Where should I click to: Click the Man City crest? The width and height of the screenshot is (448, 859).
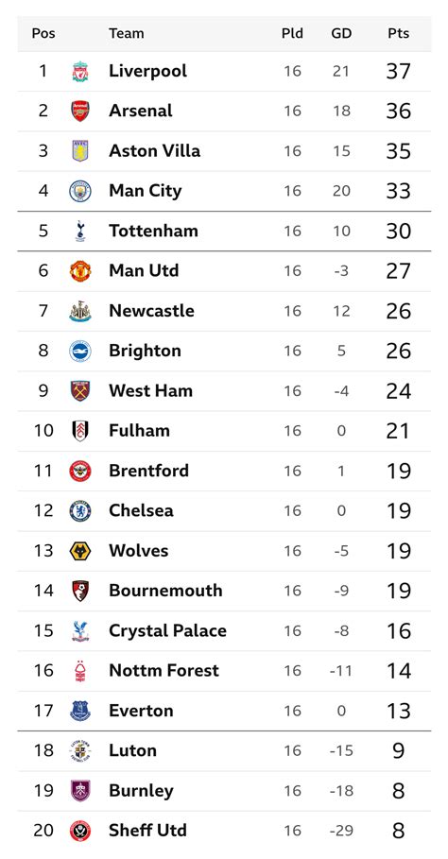tap(80, 191)
